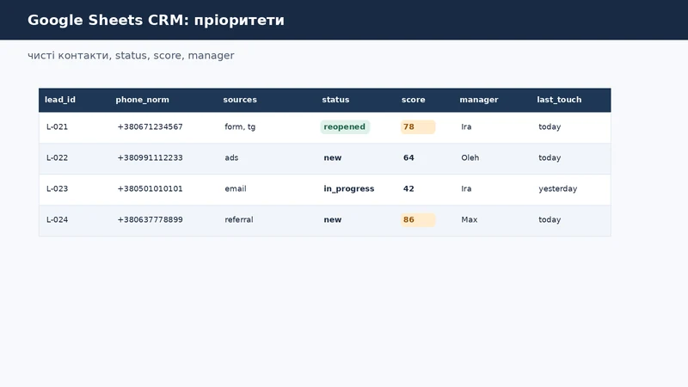Image resolution: width=688 pixels, height=387 pixels.
Task: Select the sources column header
Action: pyautogui.click(x=240, y=100)
